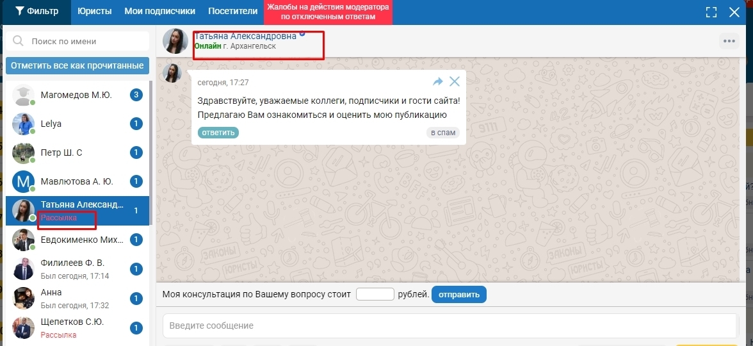Delete the message with X icon
The width and height of the screenshot is (753, 346).
[x=455, y=82]
